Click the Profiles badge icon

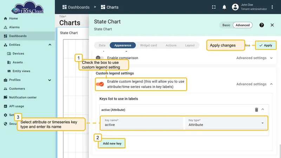(x=6, y=80)
